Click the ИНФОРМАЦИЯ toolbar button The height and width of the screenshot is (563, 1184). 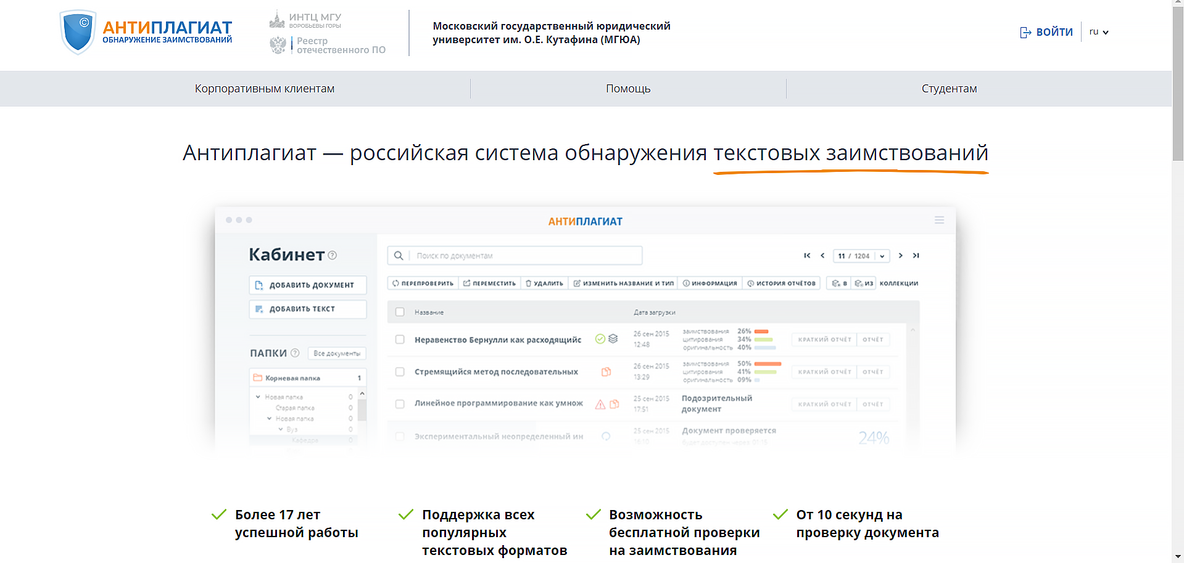click(x=710, y=283)
